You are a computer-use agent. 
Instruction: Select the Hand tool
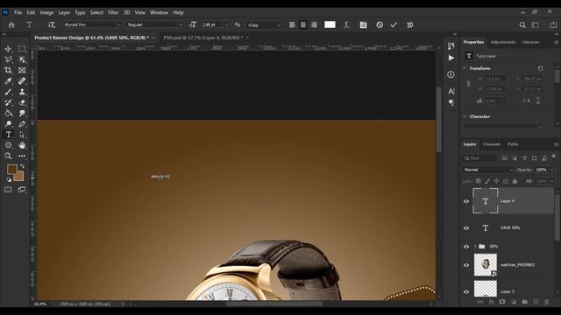[22, 145]
